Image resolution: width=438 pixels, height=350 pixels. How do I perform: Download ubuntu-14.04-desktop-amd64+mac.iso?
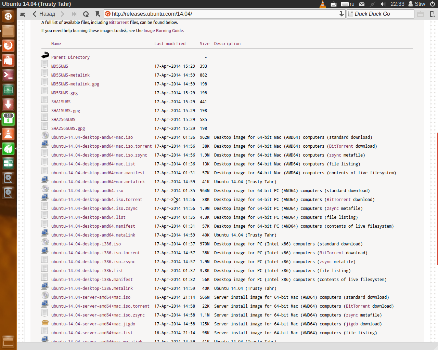click(92, 137)
